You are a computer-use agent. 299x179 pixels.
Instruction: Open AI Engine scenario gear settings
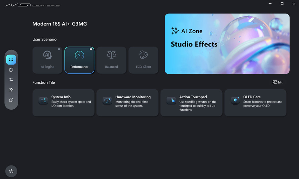pos(59,49)
